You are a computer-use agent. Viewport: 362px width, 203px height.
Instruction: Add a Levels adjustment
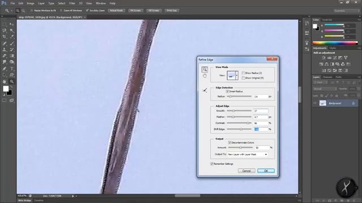[x=329, y=58]
